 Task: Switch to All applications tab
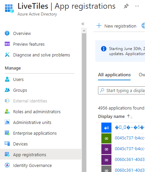114,75
